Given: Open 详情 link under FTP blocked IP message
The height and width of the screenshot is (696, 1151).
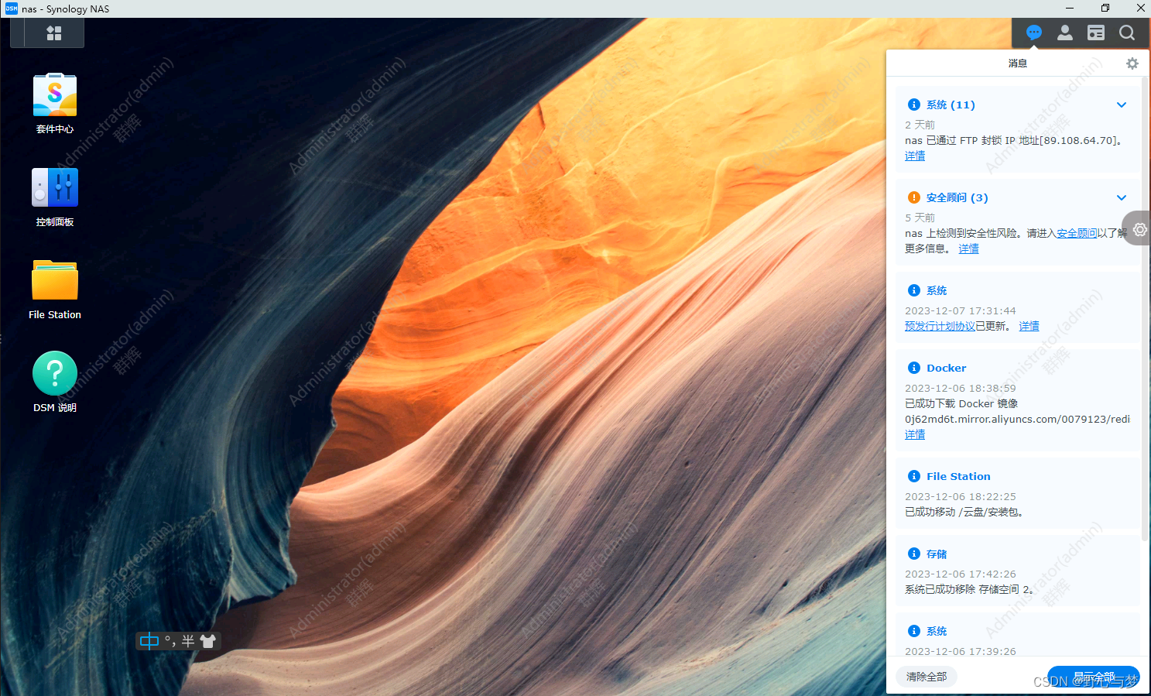Looking at the screenshot, I should [915, 156].
